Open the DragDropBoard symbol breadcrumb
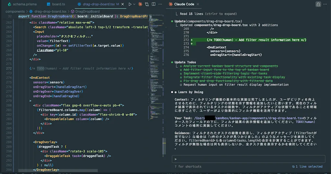This screenshot has width=331, height=174. (85, 11)
